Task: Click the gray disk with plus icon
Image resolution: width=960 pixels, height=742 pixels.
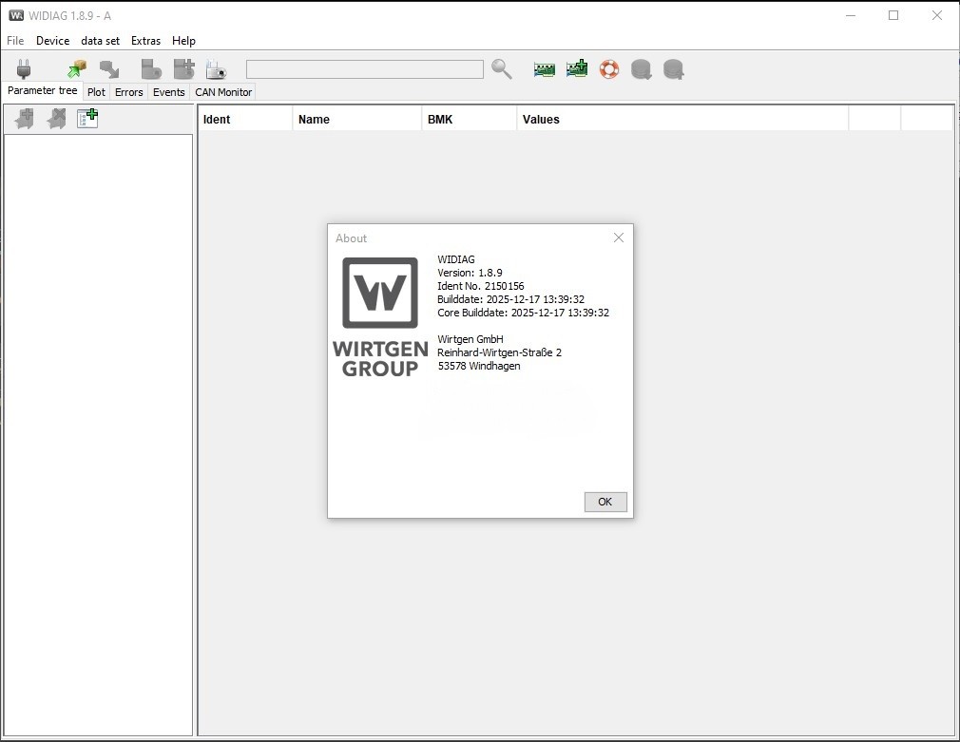Action: point(184,69)
